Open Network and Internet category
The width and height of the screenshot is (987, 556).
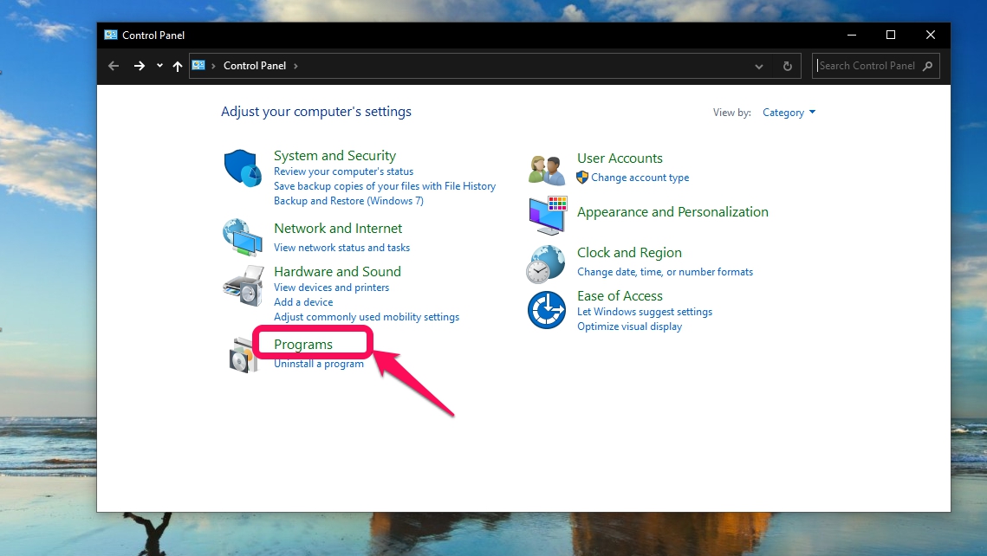point(338,229)
